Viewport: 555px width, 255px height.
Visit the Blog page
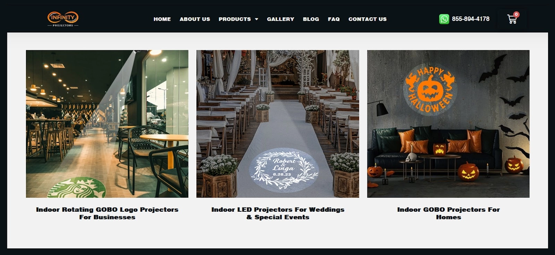point(311,19)
